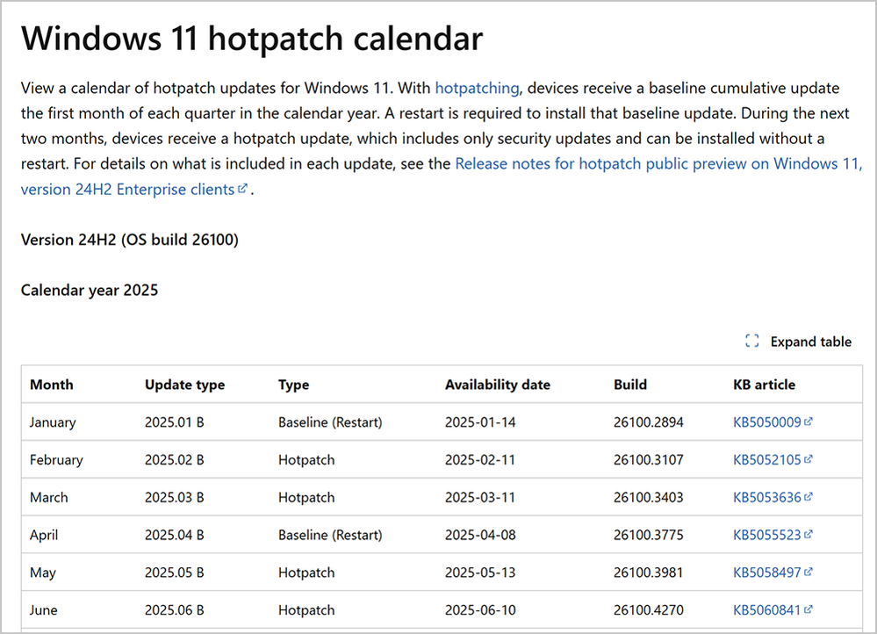Screen dimensions: 877x634
Task: Click the 'Month' column header
Action: pyautogui.click(x=52, y=385)
